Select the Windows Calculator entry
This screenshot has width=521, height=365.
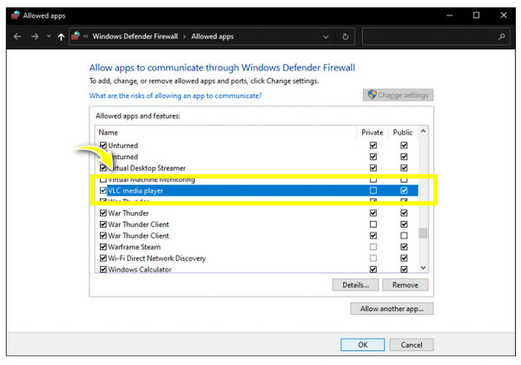(140, 269)
